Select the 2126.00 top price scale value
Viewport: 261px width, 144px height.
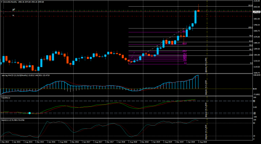[x=256, y=1]
